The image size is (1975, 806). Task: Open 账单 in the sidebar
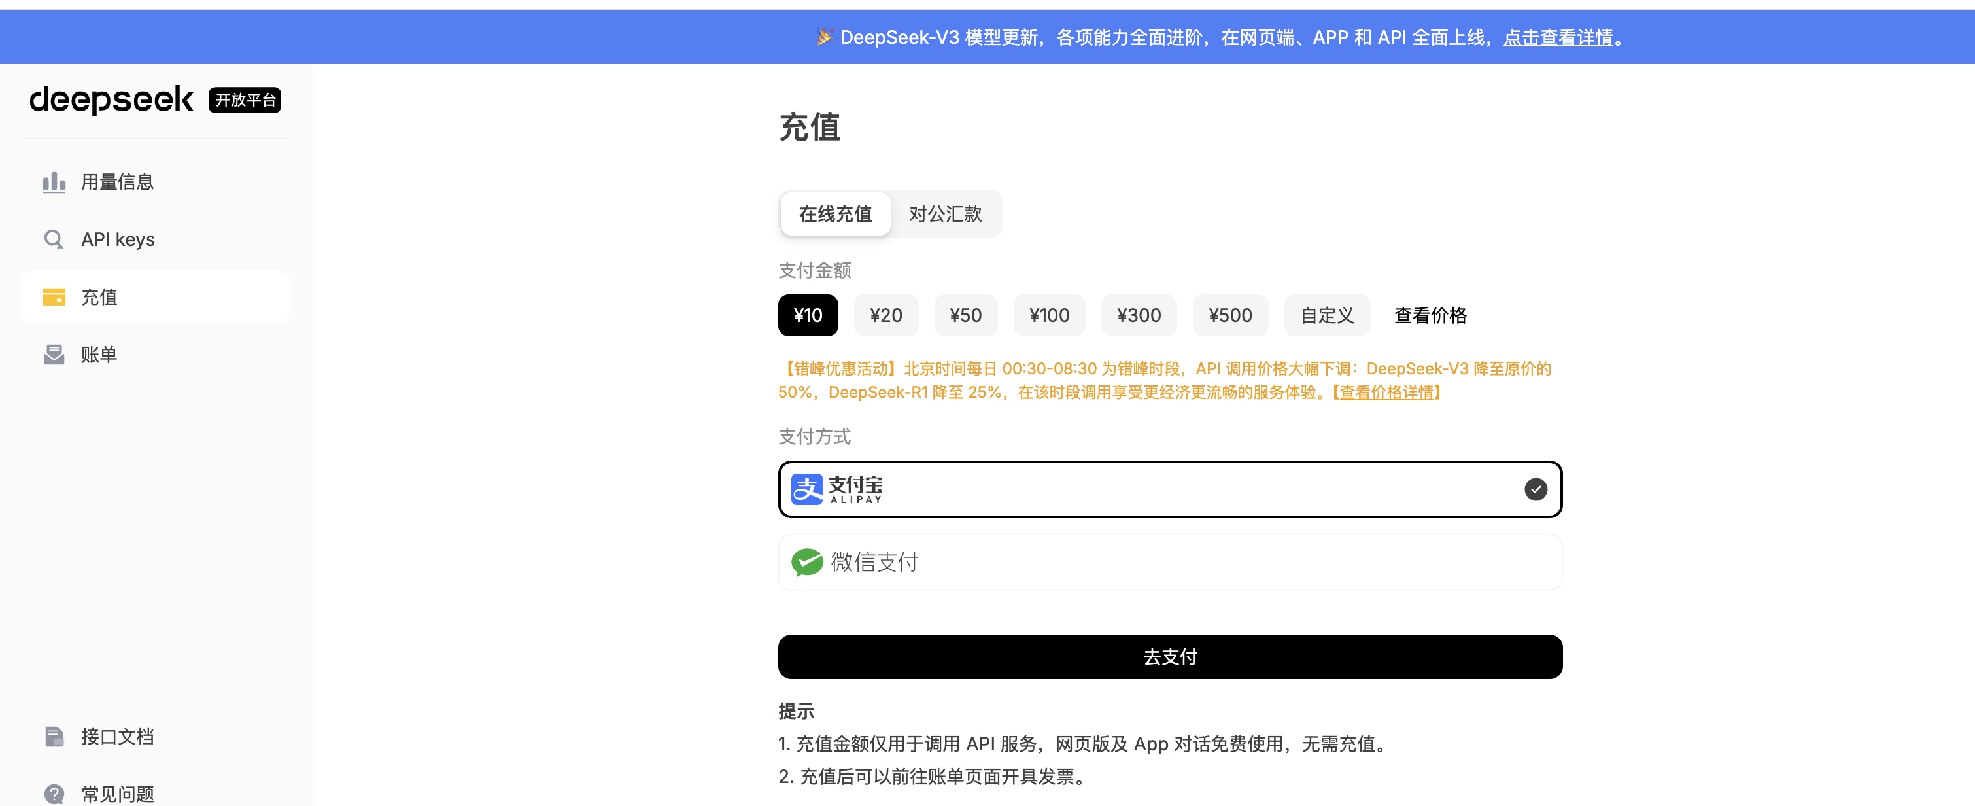(x=156, y=355)
